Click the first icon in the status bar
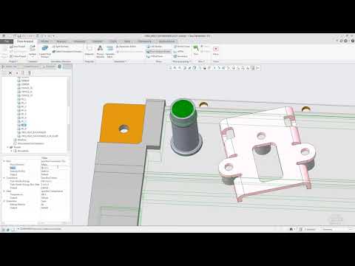Screen dimensions: 355x266 click(x=3, y=229)
